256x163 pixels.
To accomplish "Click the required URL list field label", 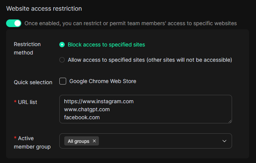I will 27,102.
